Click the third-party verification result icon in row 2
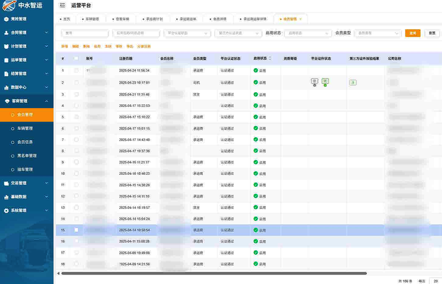This screenshot has width=442, height=284. 352,83
